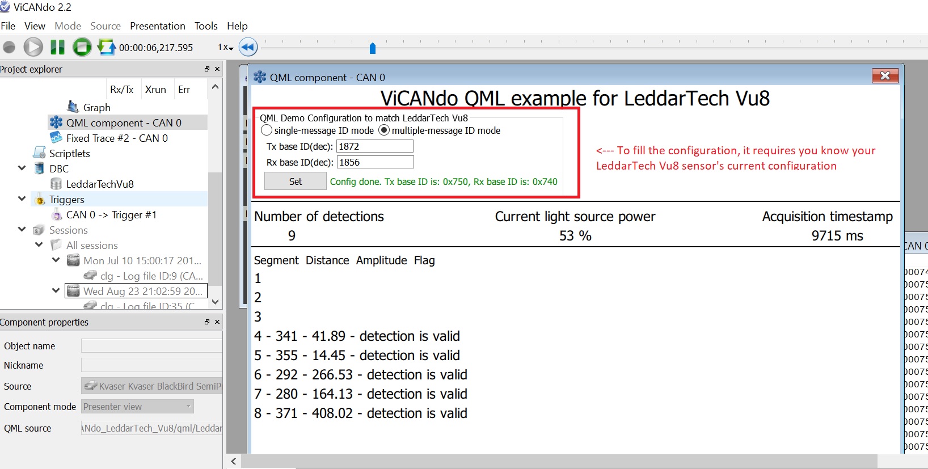Click the QML source path field
The height and width of the screenshot is (469, 928).
151,428
